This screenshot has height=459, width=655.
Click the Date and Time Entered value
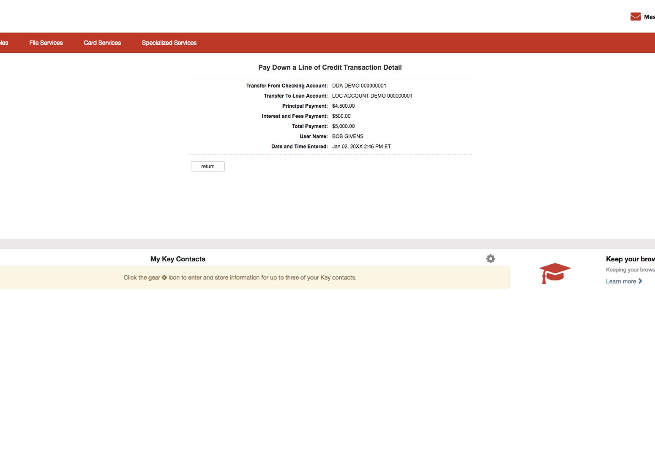click(361, 146)
